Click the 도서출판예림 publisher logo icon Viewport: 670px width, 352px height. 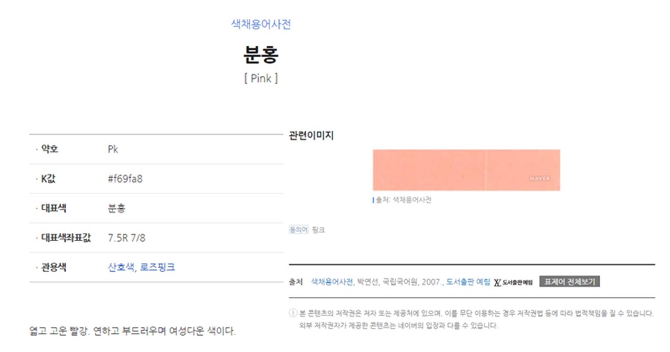point(513,282)
